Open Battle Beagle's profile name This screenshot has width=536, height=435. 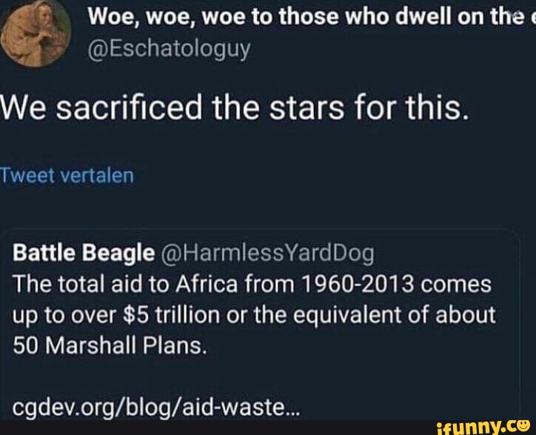coord(84,253)
